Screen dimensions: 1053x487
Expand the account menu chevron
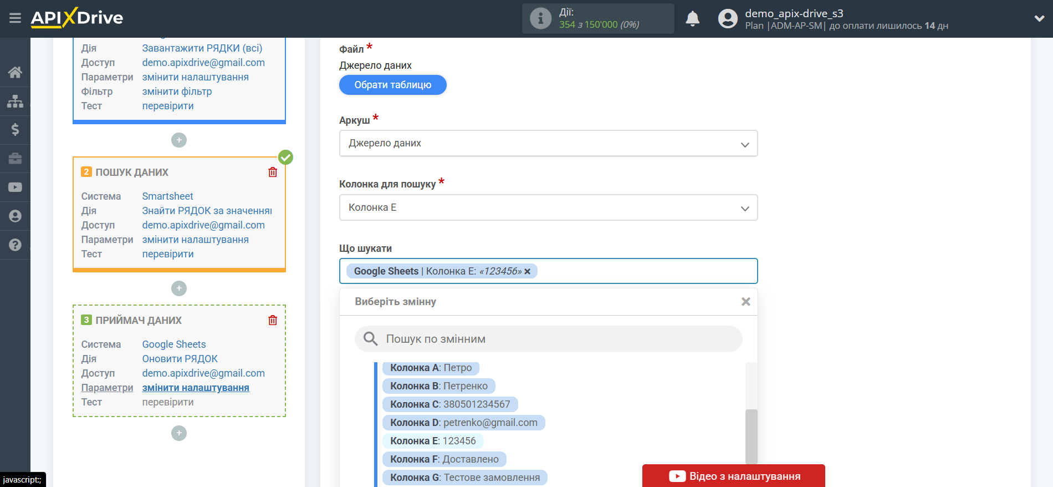click(x=1039, y=18)
